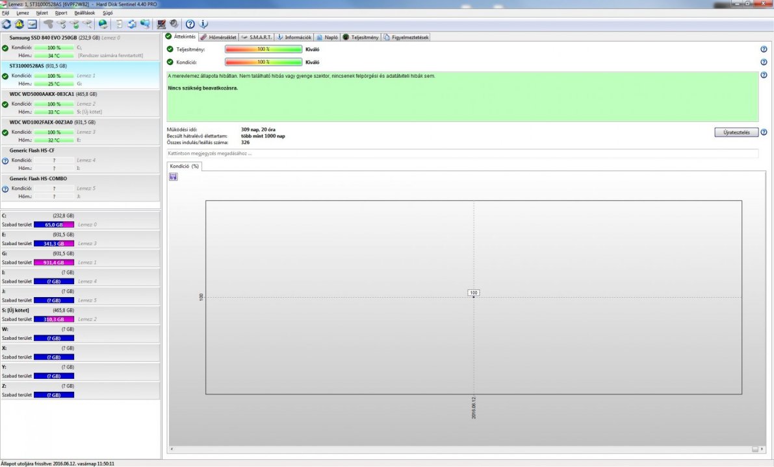
Task: Click the document report toolbar icon
Action: click(119, 23)
